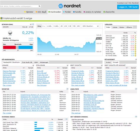Click the globe icon on OMX Stockholm PI row
Image resolution: width=140 pixels, height=131 pixels.
(67, 124)
